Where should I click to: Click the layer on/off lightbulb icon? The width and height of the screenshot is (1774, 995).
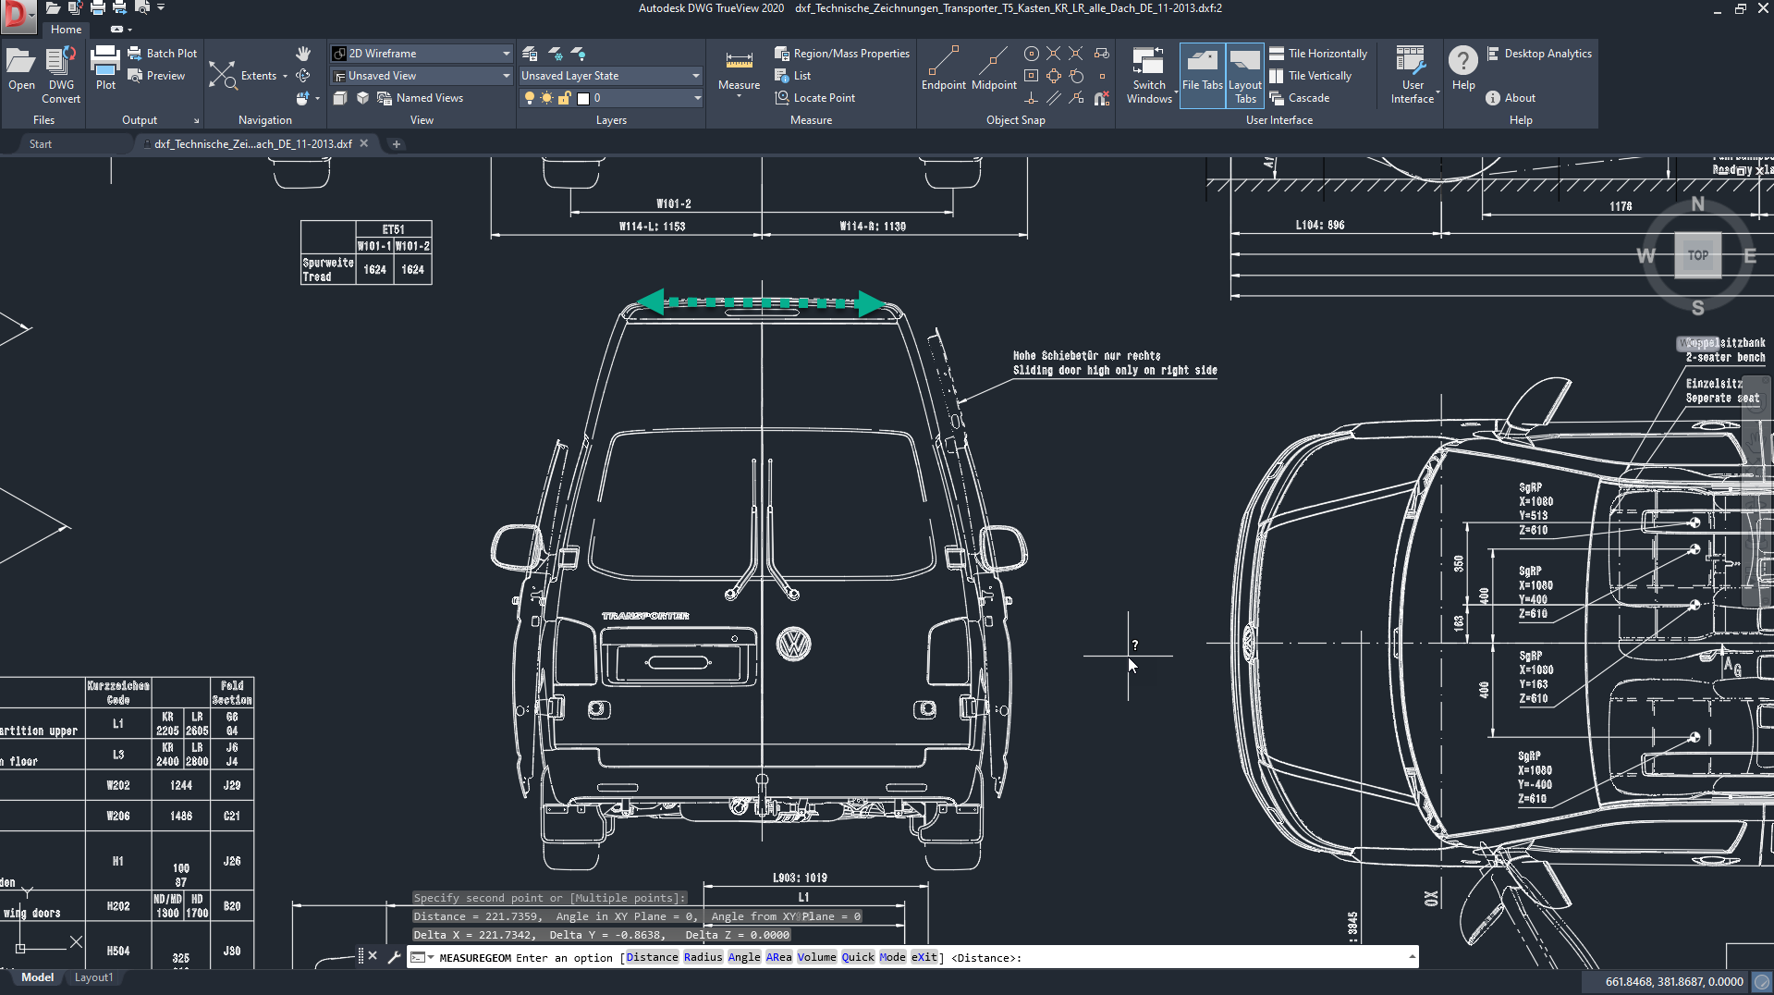529,98
